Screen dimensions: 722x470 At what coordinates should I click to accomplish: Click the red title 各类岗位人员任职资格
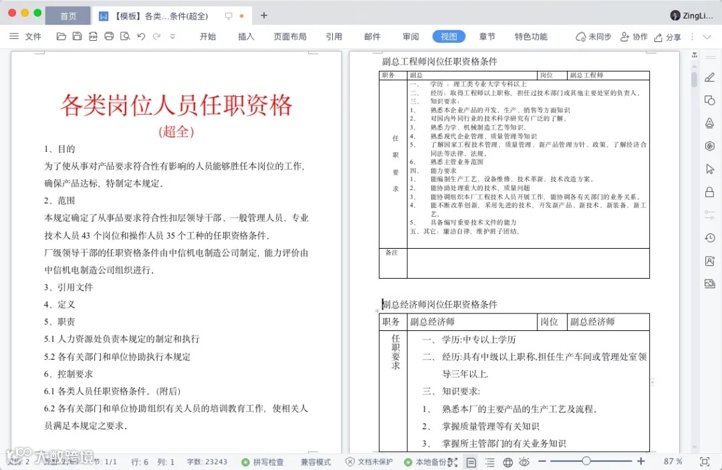176,105
